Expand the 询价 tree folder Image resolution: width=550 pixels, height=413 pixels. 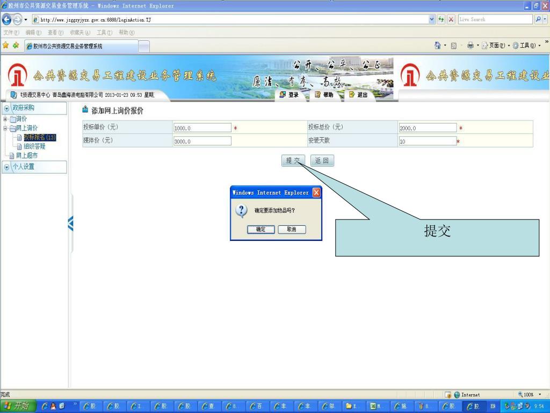[x=5, y=119]
